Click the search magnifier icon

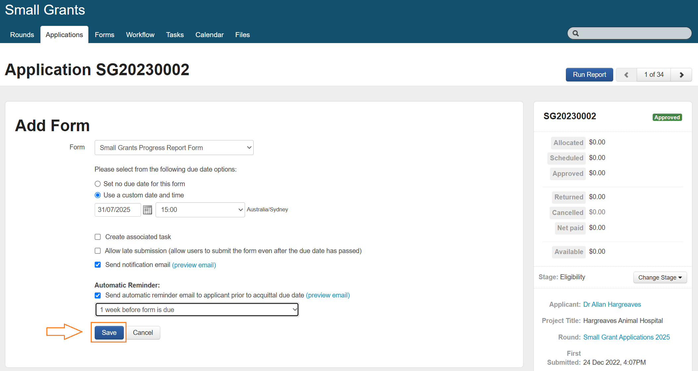(576, 33)
